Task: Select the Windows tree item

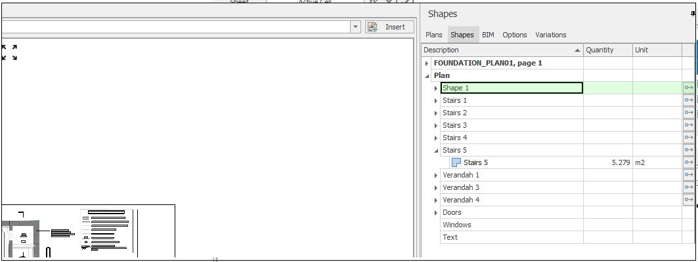Action: pos(456,225)
